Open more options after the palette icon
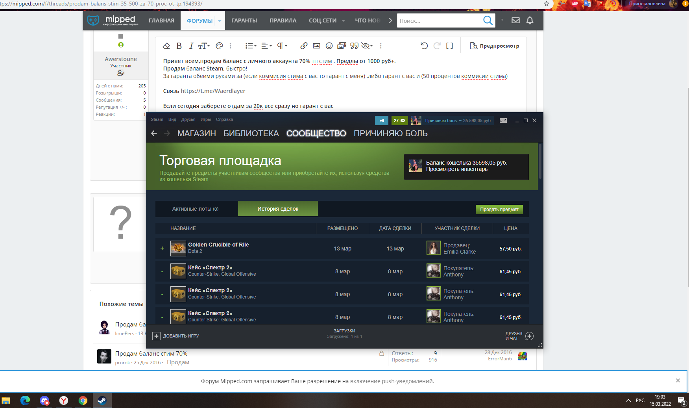The image size is (689, 408). click(231, 46)
